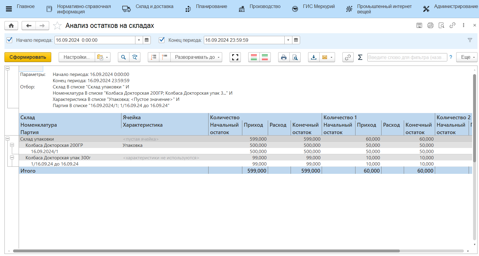Collapse the Склад упаковки group row

click(8, 139)
